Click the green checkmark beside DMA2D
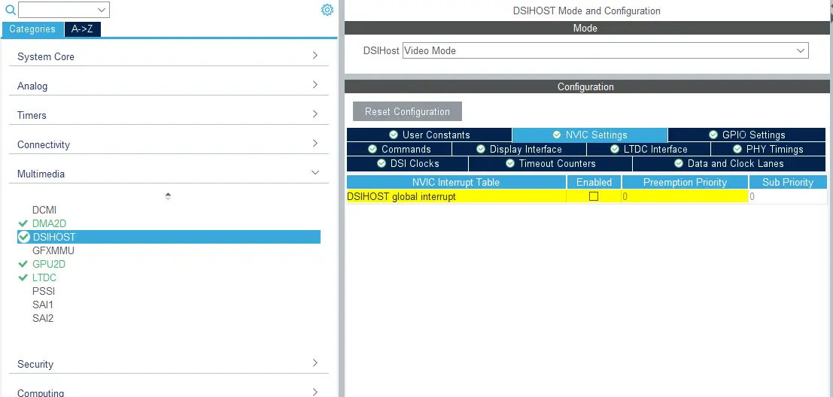The height and width of the screenshot is (397, 833). click(x=23, y=223)
